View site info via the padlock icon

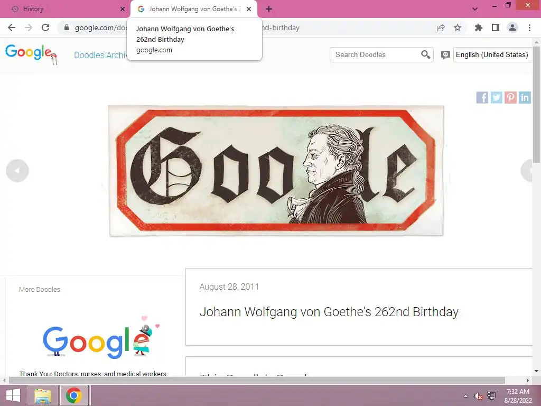(67, 27)
